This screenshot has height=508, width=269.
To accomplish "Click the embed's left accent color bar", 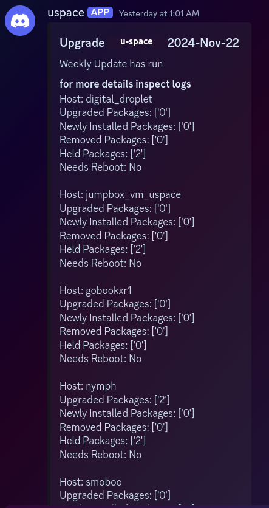I will point(49,263).
